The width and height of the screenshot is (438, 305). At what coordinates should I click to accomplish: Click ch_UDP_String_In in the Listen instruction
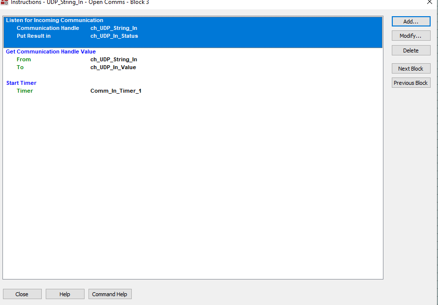pos(114,28)
